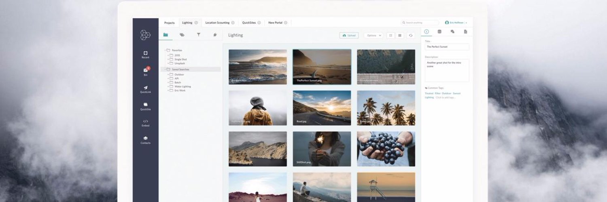Click the Sunset tag link

(x=457, y=93)
